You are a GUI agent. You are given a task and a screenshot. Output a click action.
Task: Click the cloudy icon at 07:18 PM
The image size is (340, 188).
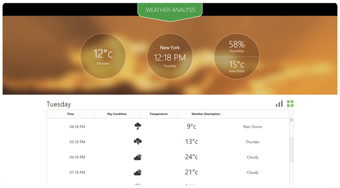(x=138, y=172)
